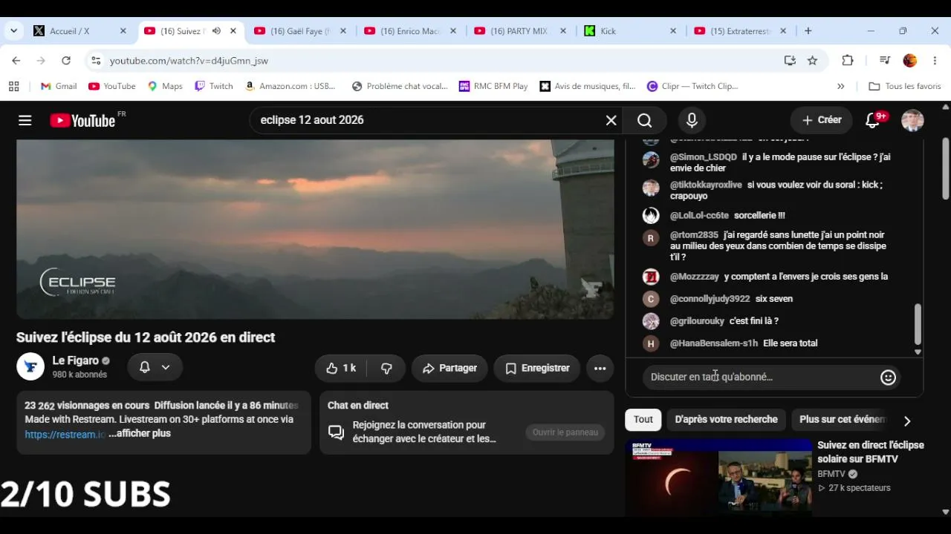Start voice search with the microphone
This screenshot has height=534, width=951.
coord(692,120)
